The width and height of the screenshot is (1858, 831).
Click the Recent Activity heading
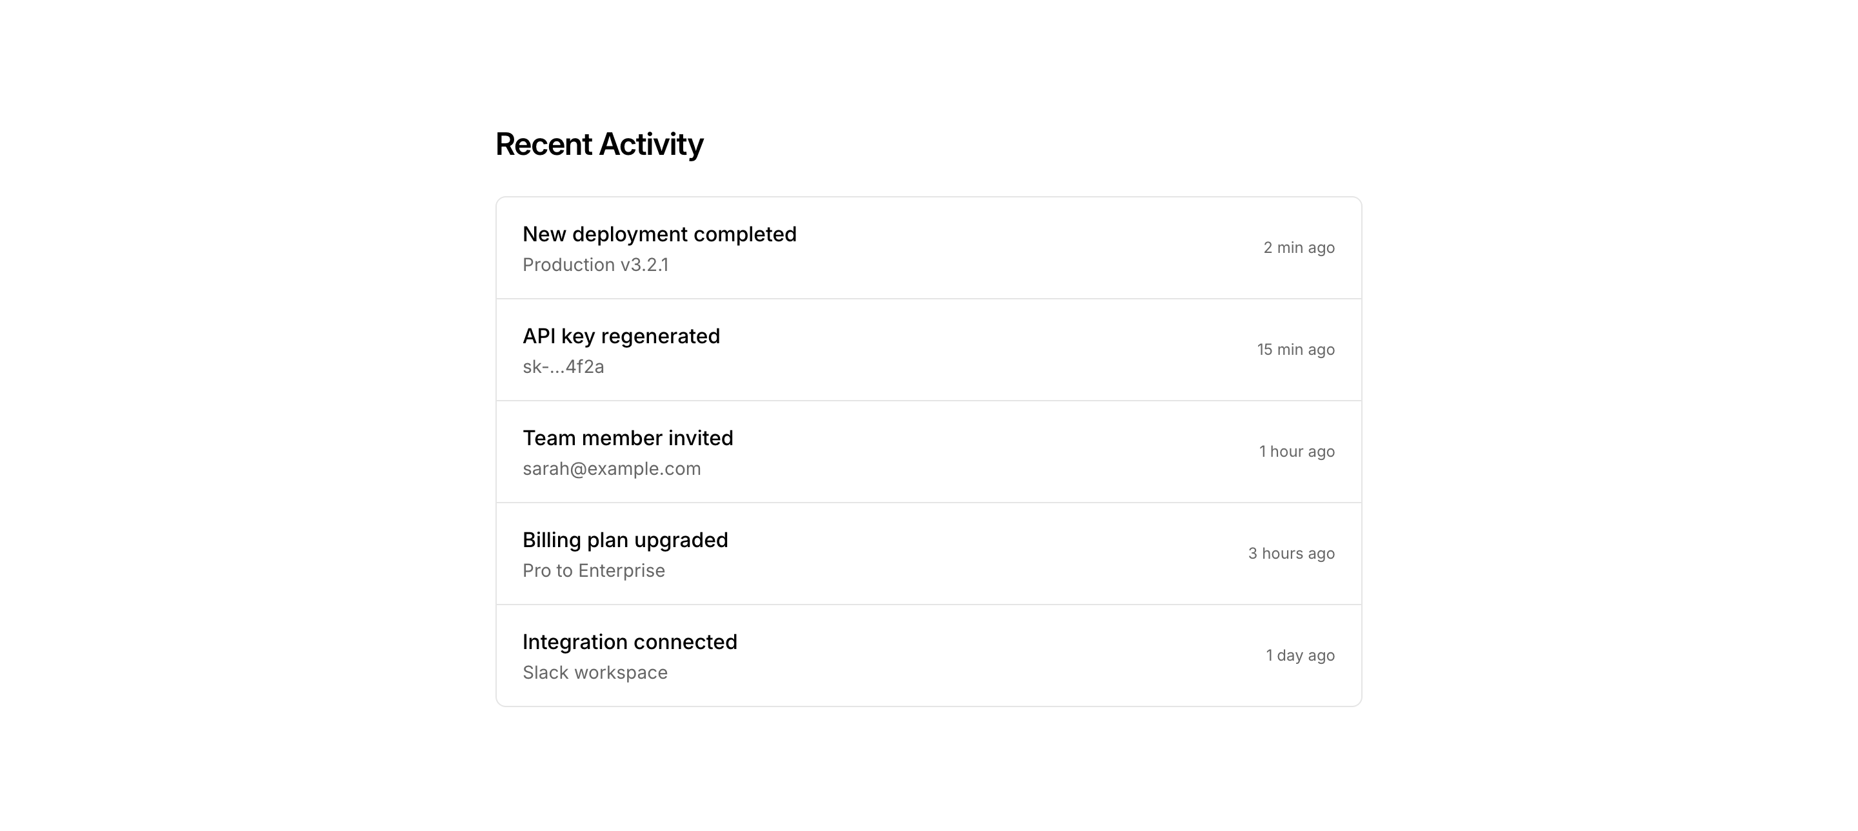coord(599,145)
